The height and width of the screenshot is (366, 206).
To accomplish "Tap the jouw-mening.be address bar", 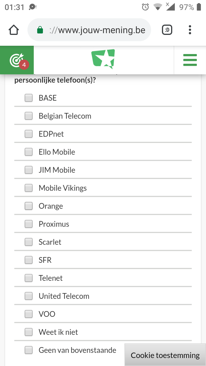I will tap(97, 30).
